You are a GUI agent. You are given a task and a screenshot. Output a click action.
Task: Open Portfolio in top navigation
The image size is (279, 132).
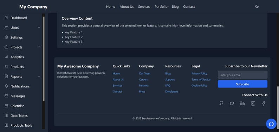161,7
